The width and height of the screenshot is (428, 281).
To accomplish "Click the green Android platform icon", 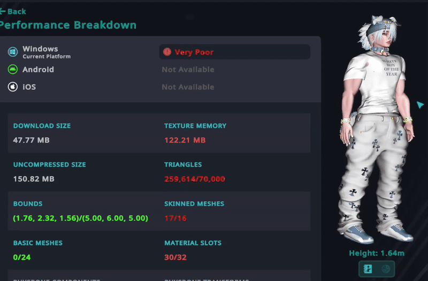I will pyautogui.click(x=12, y=69).
